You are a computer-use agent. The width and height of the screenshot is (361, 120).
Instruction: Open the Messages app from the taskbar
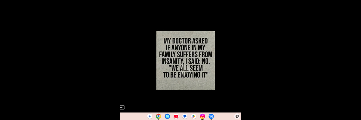tap(185, 116)
